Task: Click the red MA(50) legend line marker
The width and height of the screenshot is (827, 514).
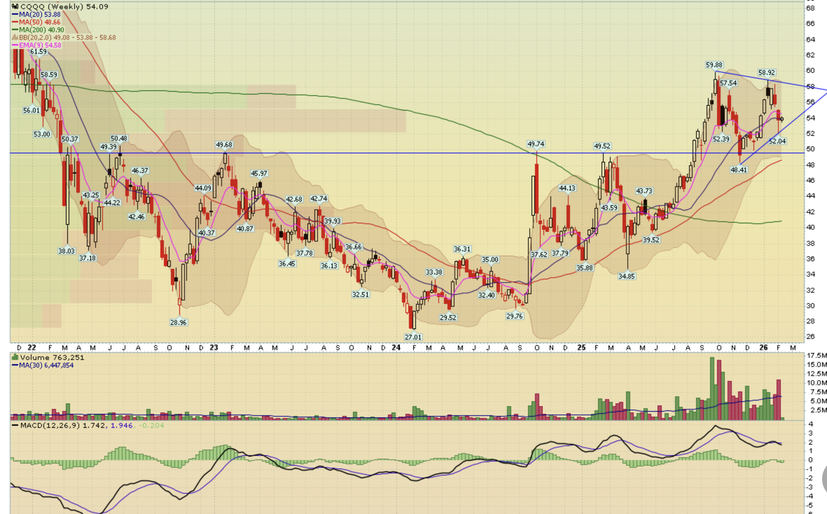Action: (15, 22)
